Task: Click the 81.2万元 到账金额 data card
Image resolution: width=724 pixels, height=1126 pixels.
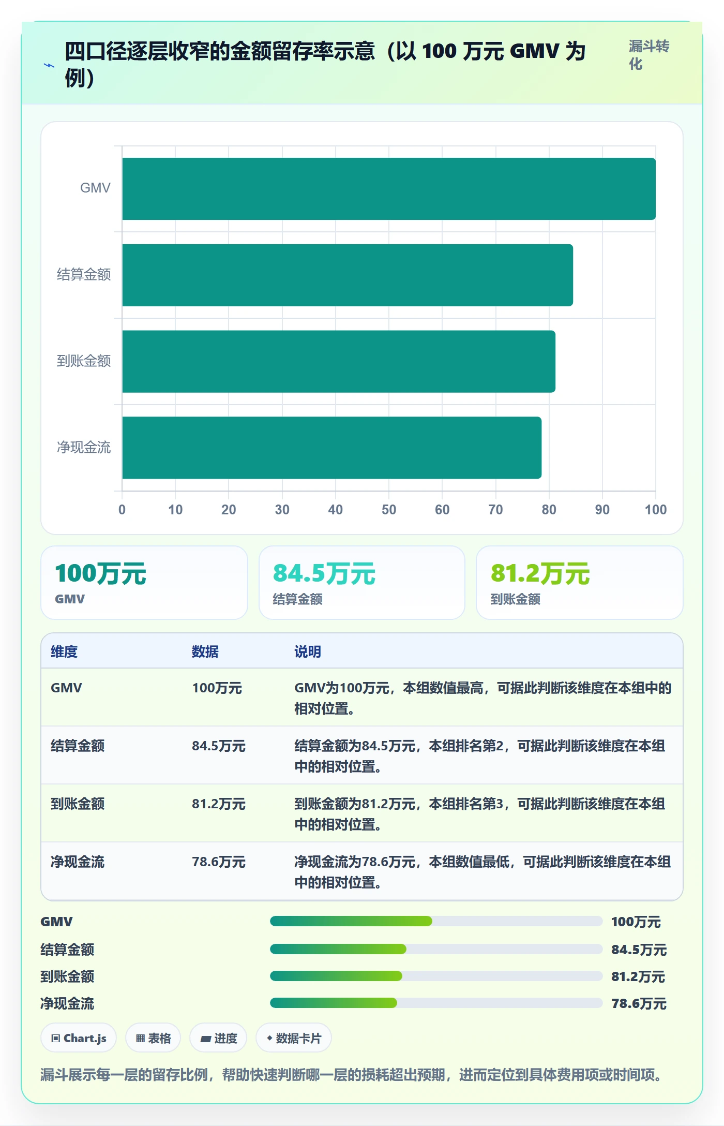Action: [580, 583]
